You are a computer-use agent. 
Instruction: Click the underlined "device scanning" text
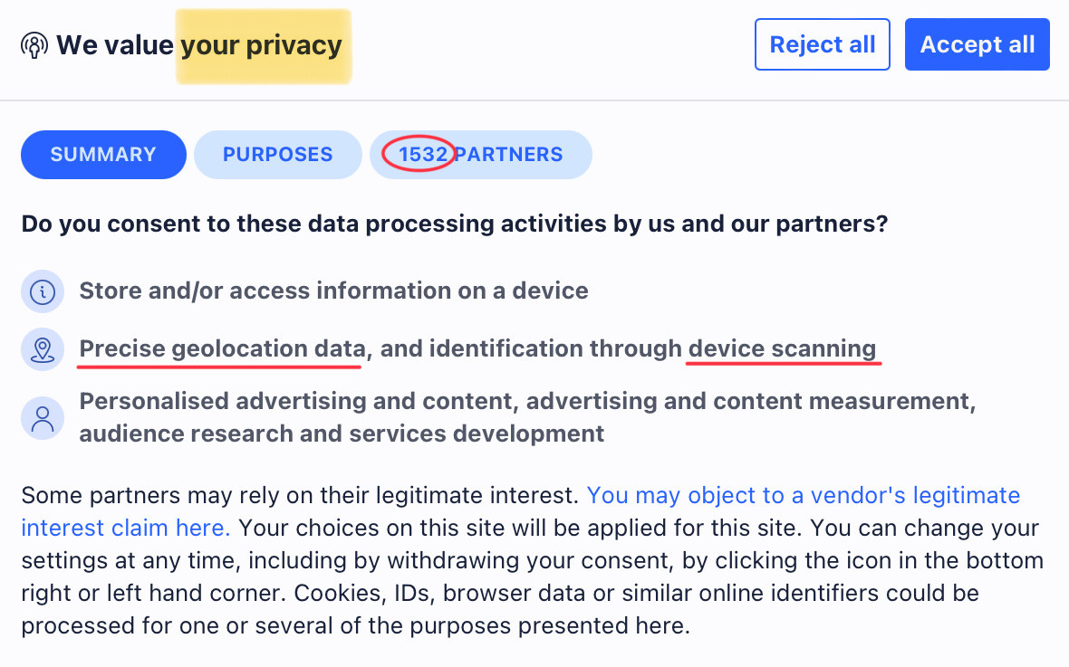(782, 348)
